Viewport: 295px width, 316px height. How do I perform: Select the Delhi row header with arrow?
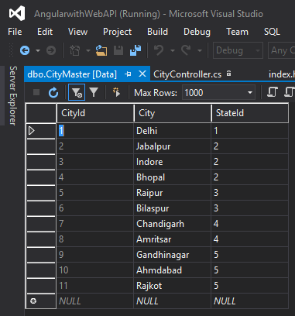click(41, 131)
